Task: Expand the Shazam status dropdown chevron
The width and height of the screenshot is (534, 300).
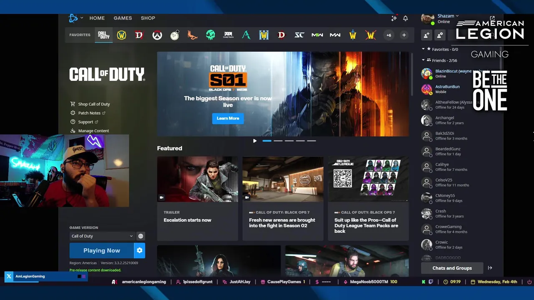Action: tap(457, 16)
